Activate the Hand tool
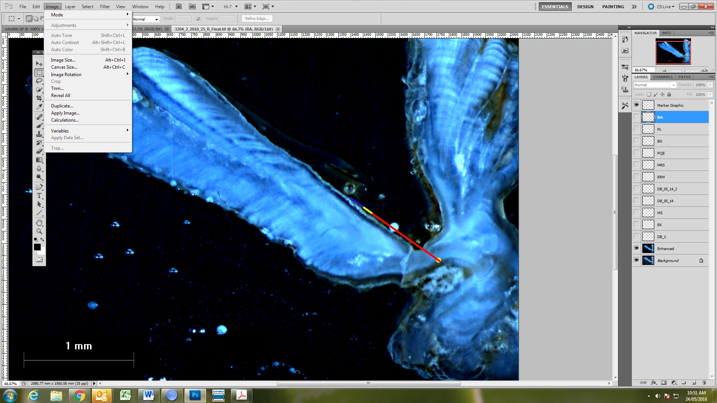 (x=39, y=223)
